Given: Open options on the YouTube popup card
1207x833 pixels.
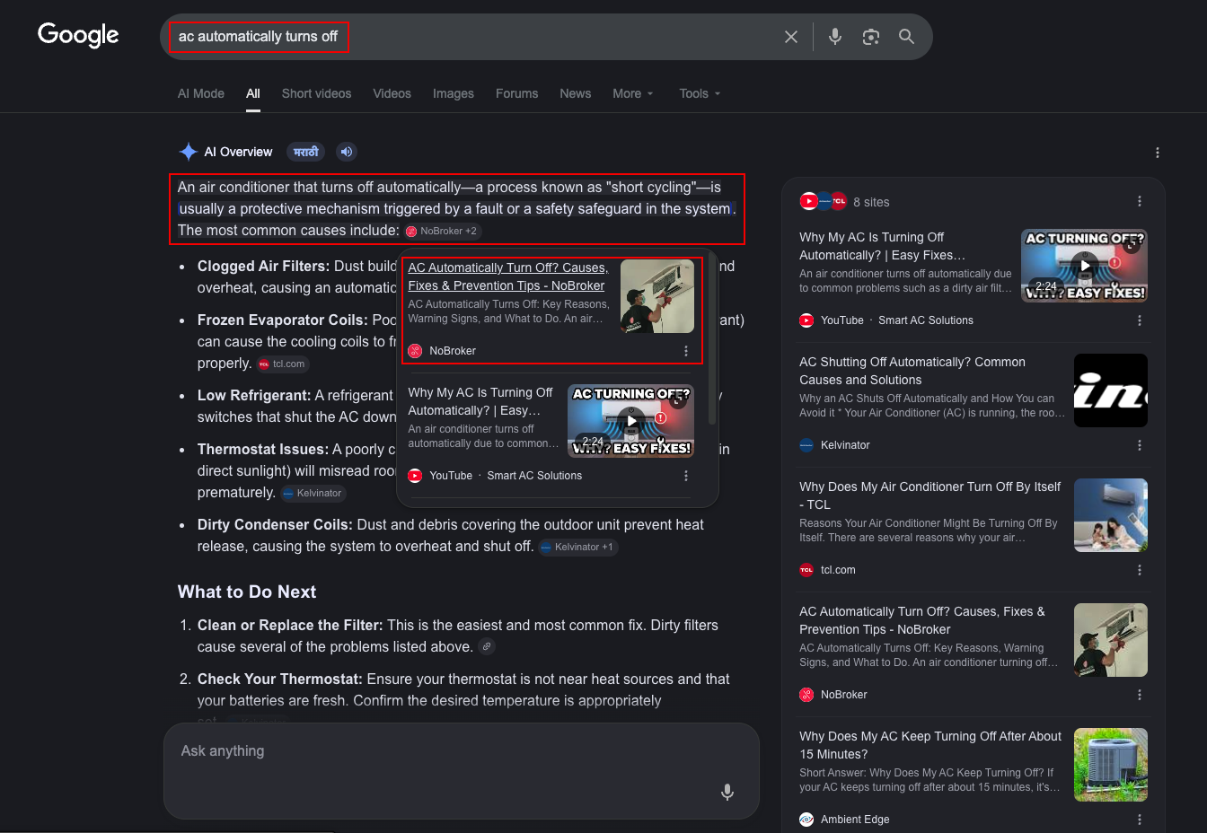Looking at the screenshot, I should point(686,476).
